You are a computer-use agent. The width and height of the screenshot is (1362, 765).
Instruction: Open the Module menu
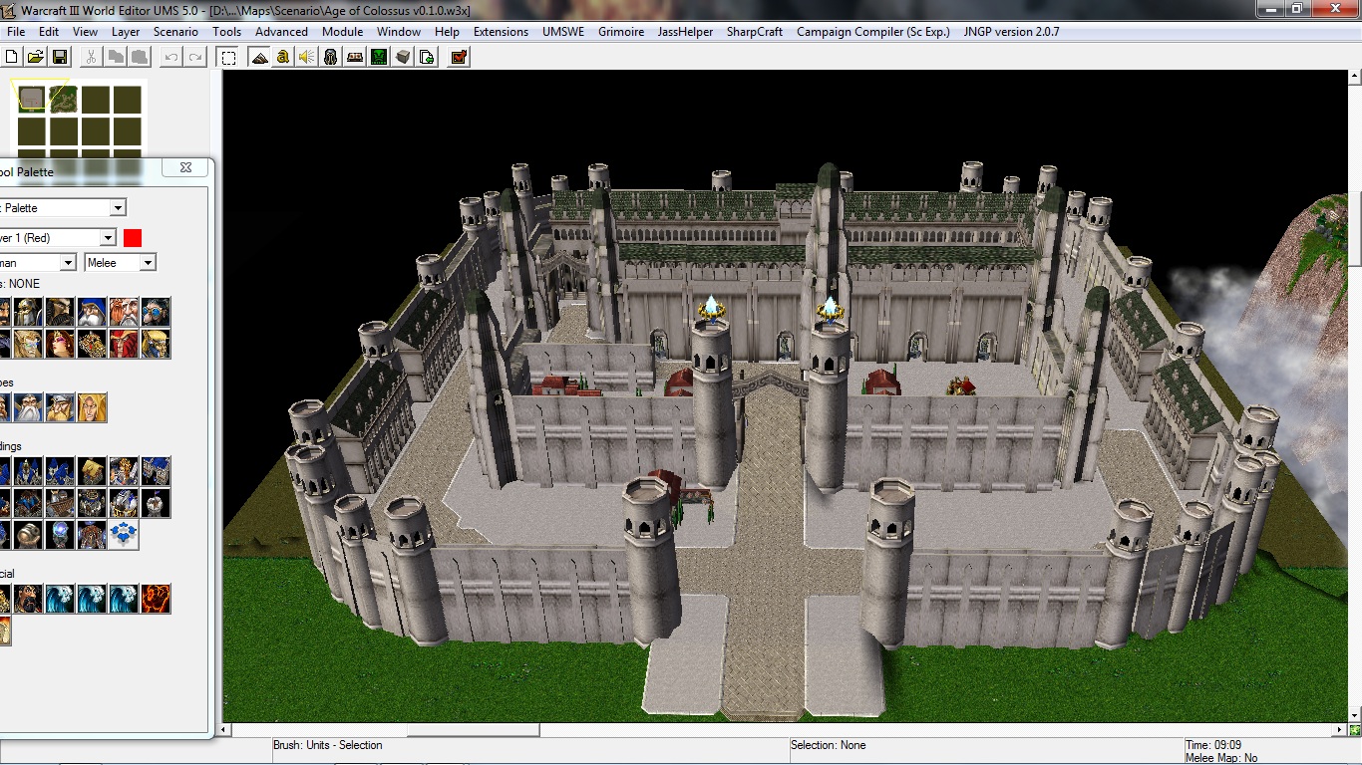tap(342, 32)
